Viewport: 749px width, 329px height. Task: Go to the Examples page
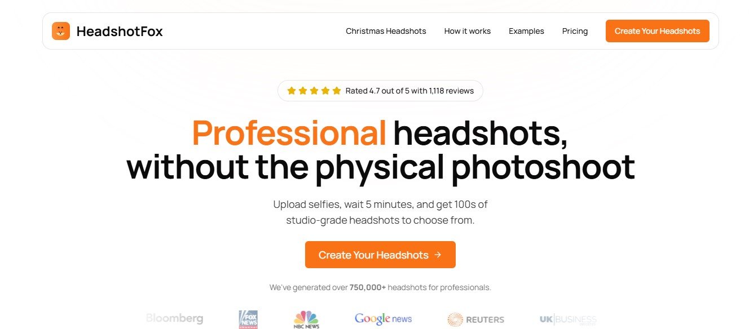pyautogui.click(x=526, y=31)
